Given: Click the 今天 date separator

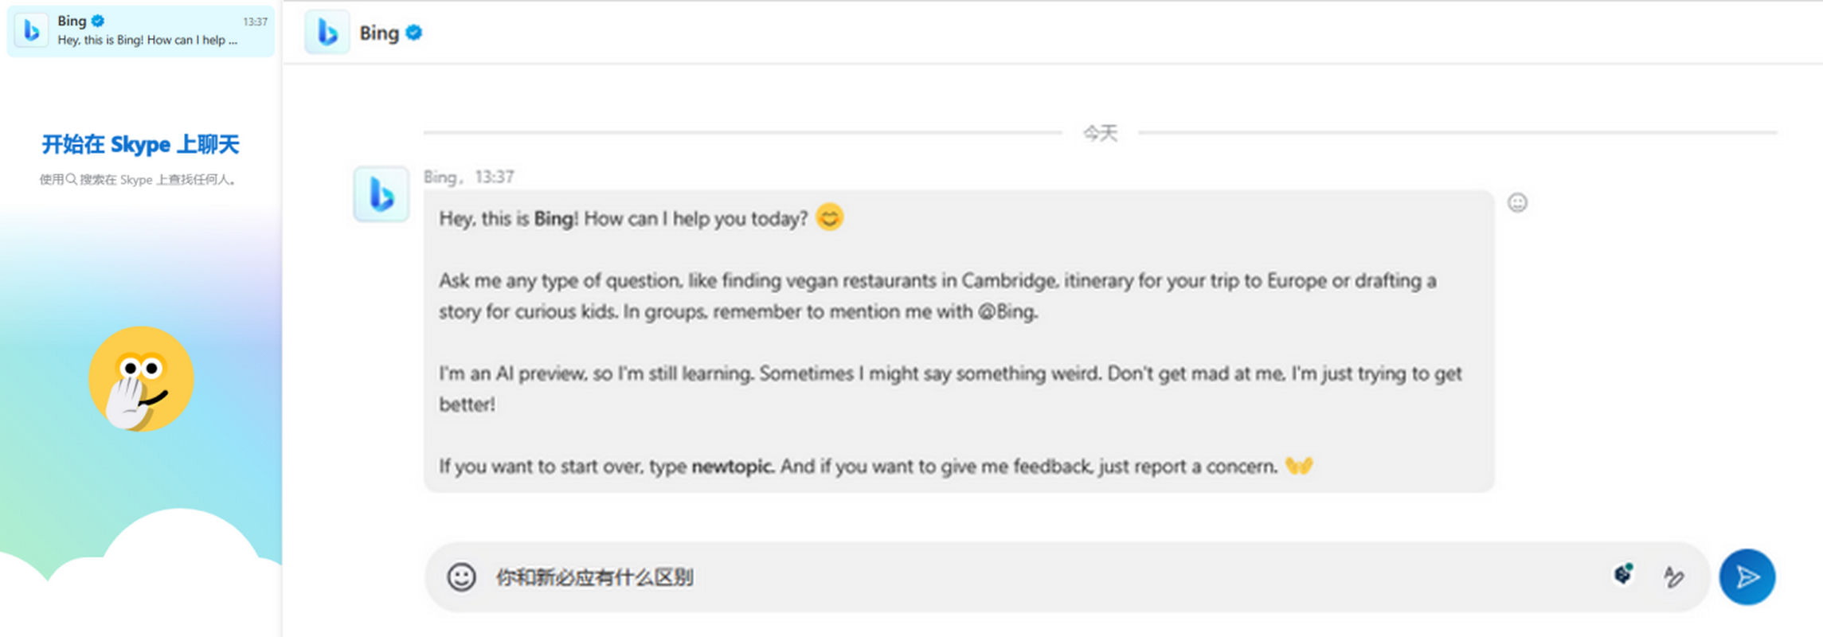Looking at the screenshot, I should [x=1100, y=132].
